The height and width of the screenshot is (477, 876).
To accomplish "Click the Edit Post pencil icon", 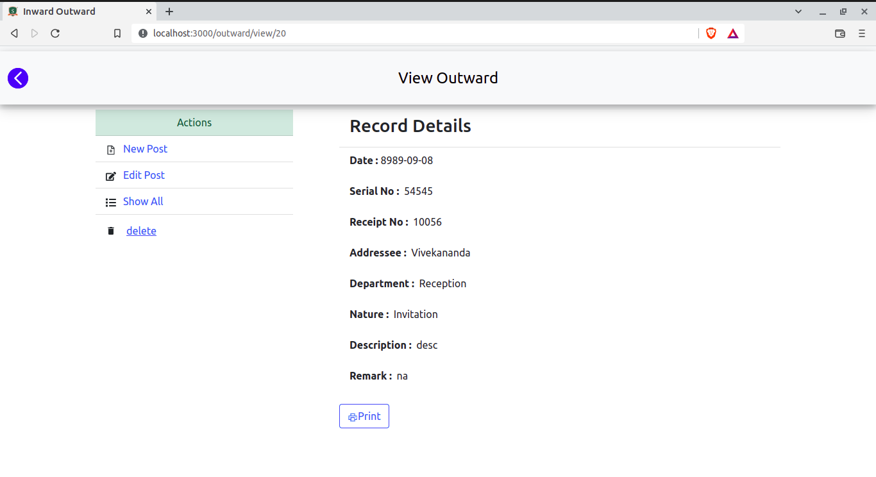I will tap(111, 176).
